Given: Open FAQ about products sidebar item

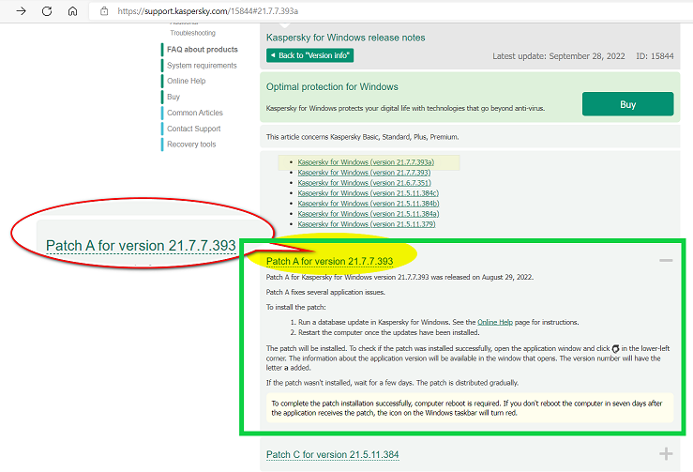Looking at the screenshot, I should pyautogui.click(x=202, y=49).
